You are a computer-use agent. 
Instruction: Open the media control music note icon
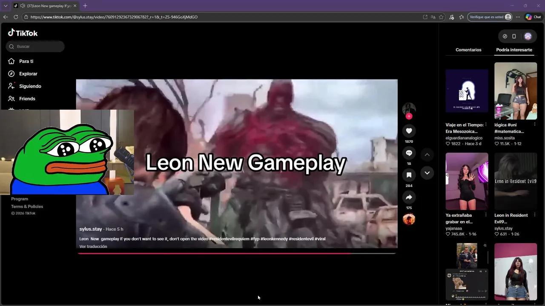click(452, 17)
